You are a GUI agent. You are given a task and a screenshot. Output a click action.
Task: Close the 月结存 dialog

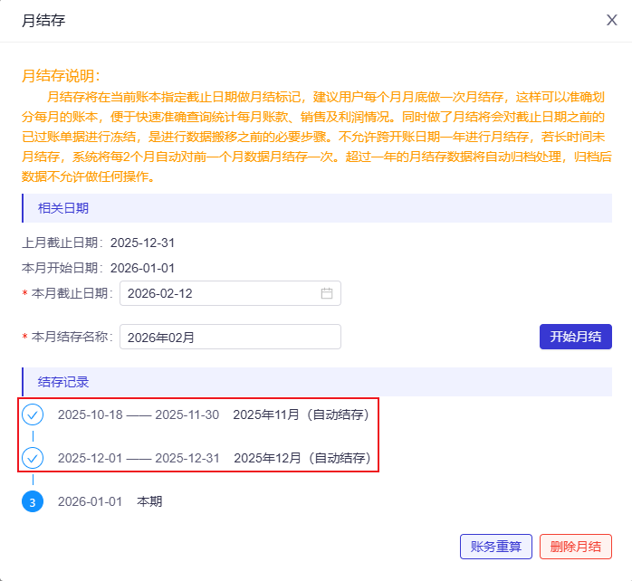click(611, 20)
